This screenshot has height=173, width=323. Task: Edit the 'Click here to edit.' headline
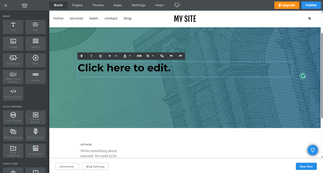coord(124,68)
